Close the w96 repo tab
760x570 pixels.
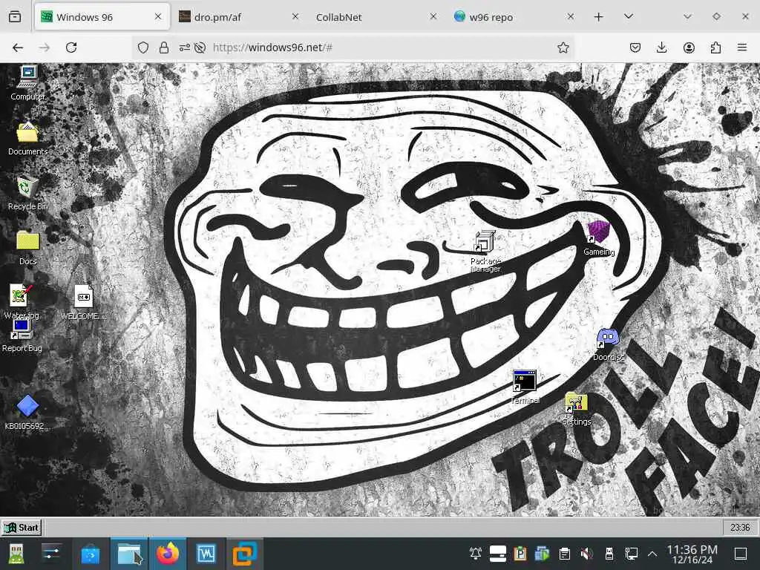571,16
